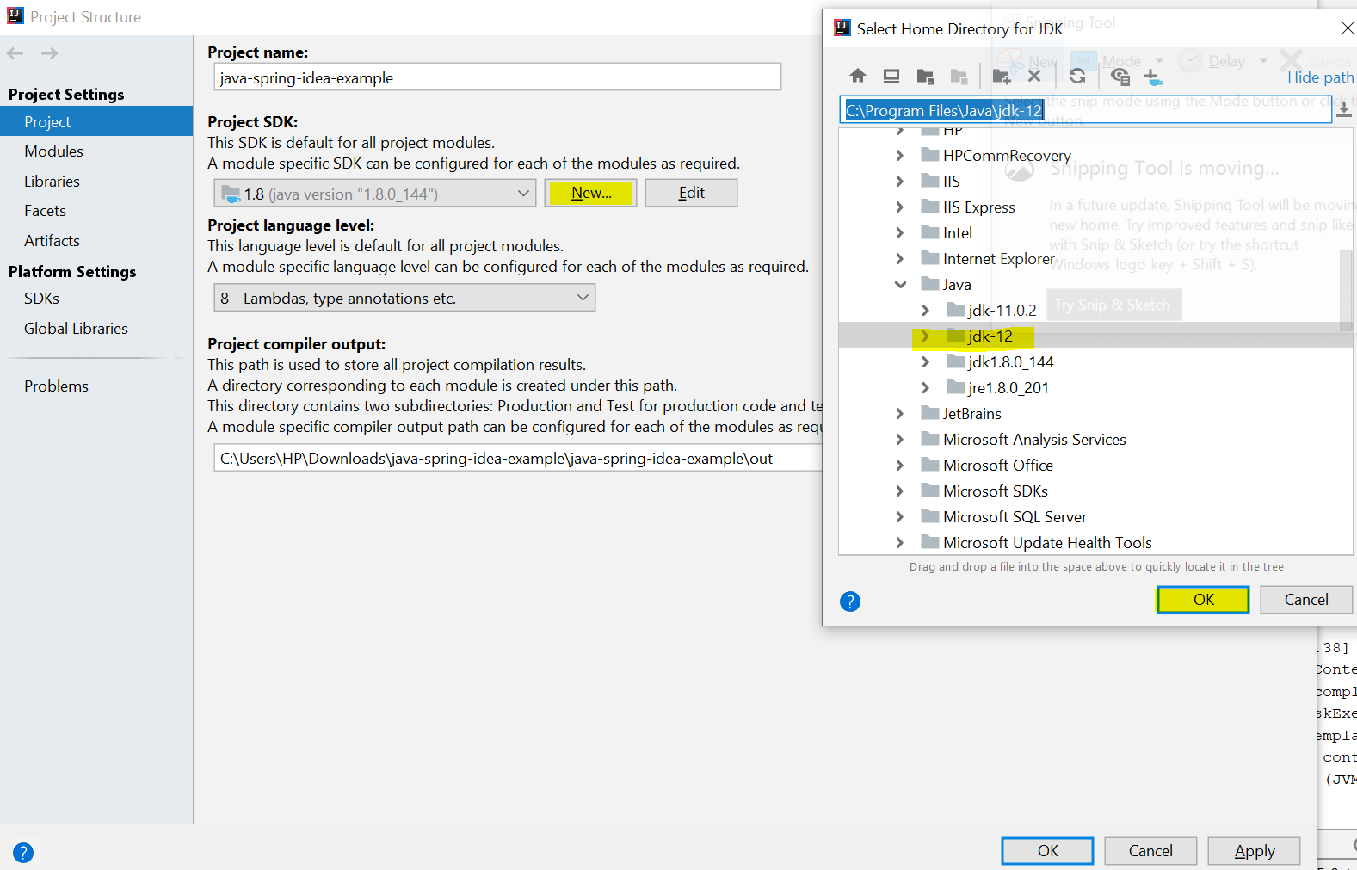
Task: Go to the Home directory in JDK dialog
Action: [x=858, y=76]
